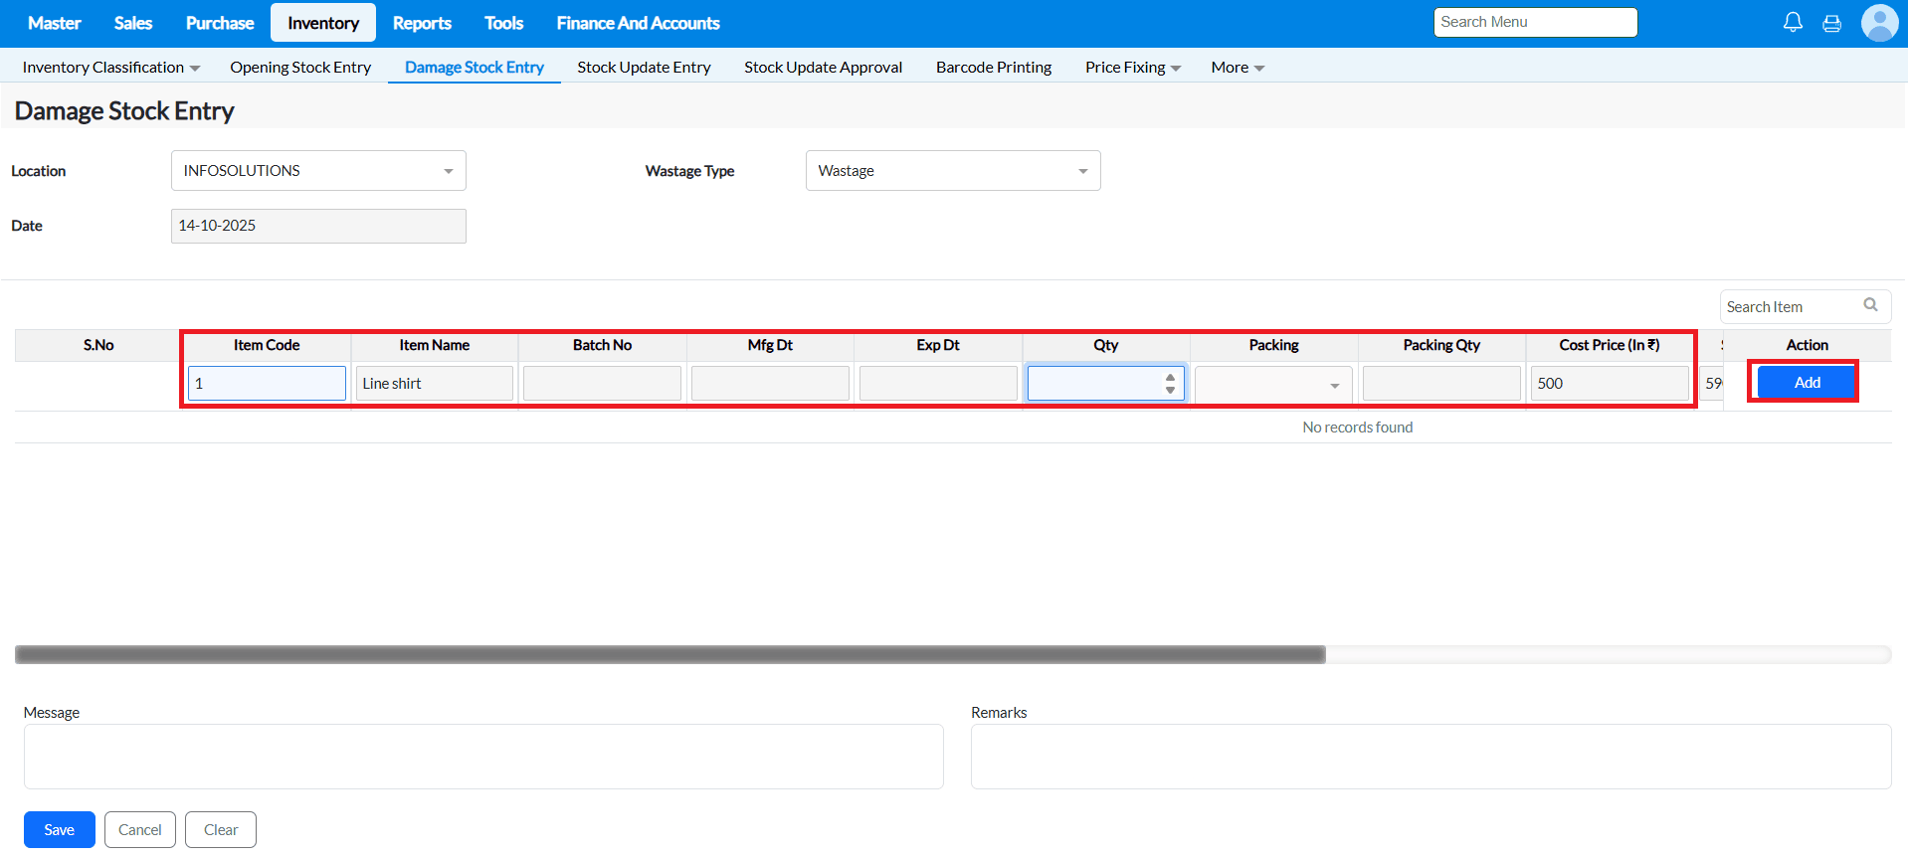Click the Clear button
The width and height of the screenshot is (1908, 857).
tap(221, 830)
